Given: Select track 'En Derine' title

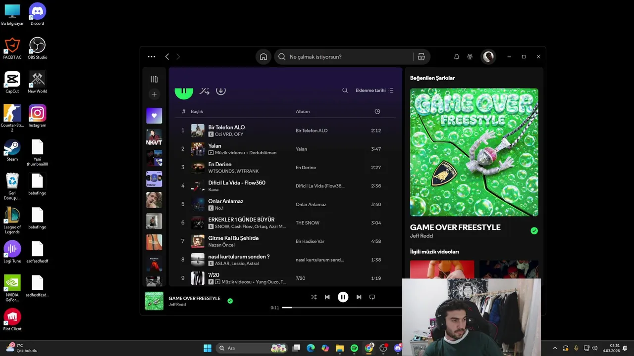Looking at the screenshot, I should pyautogui.click(x=220, y=164).
